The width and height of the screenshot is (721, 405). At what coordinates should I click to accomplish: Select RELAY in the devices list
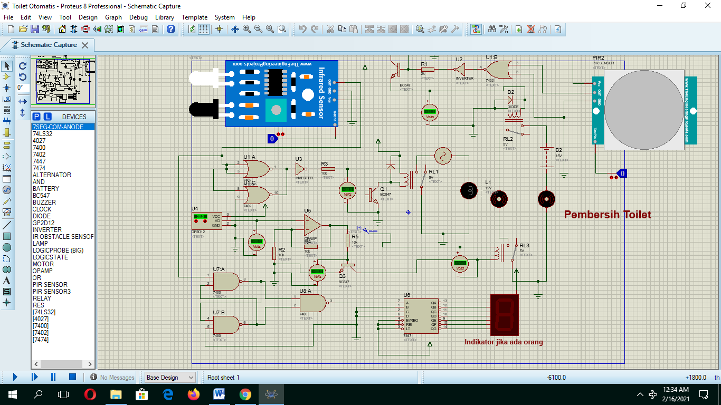coord(63,298)
